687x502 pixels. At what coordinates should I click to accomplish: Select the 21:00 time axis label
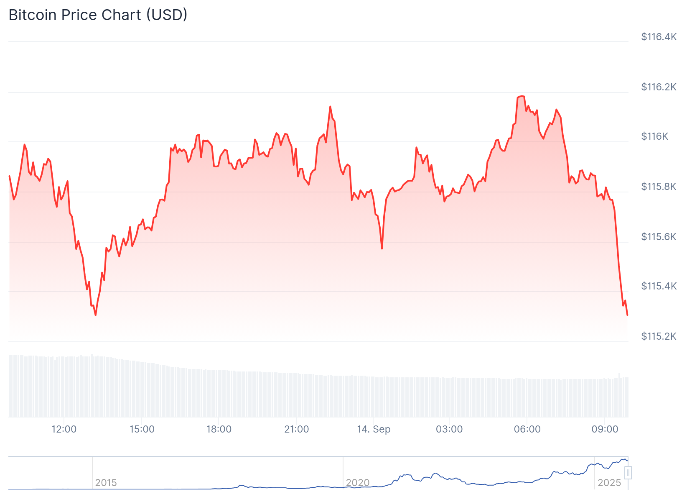pyautogui.click(x=296, y=429)
